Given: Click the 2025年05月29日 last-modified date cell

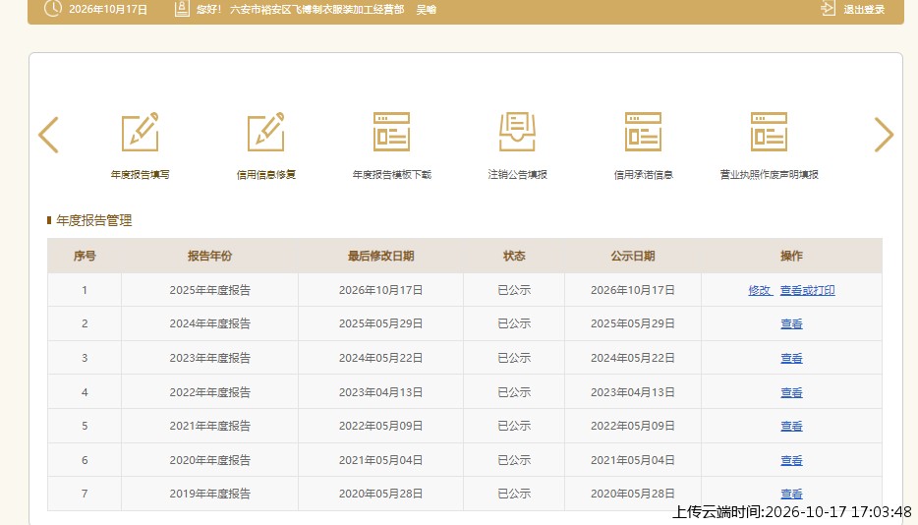Looking at the screenshot, I should [381, 323].
